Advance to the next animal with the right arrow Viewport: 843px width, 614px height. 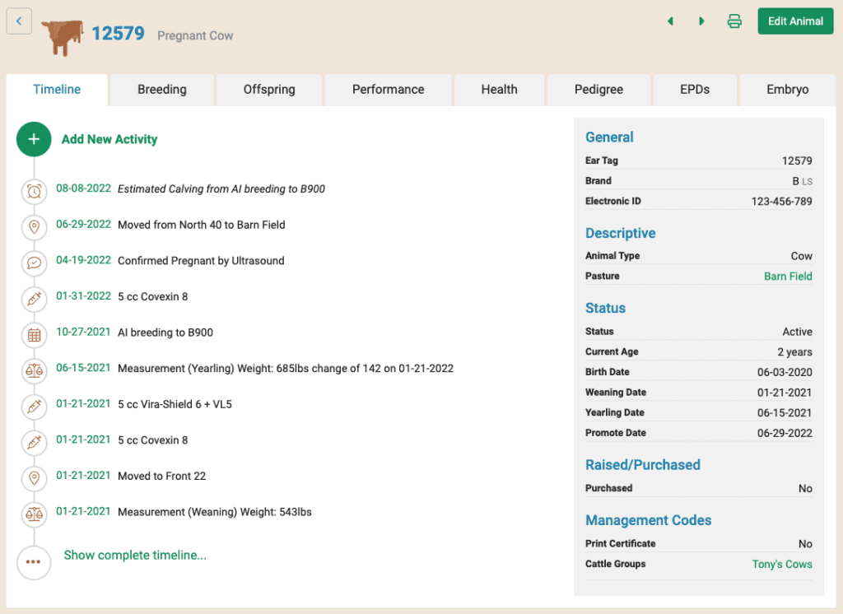click(x=701, y=21)
